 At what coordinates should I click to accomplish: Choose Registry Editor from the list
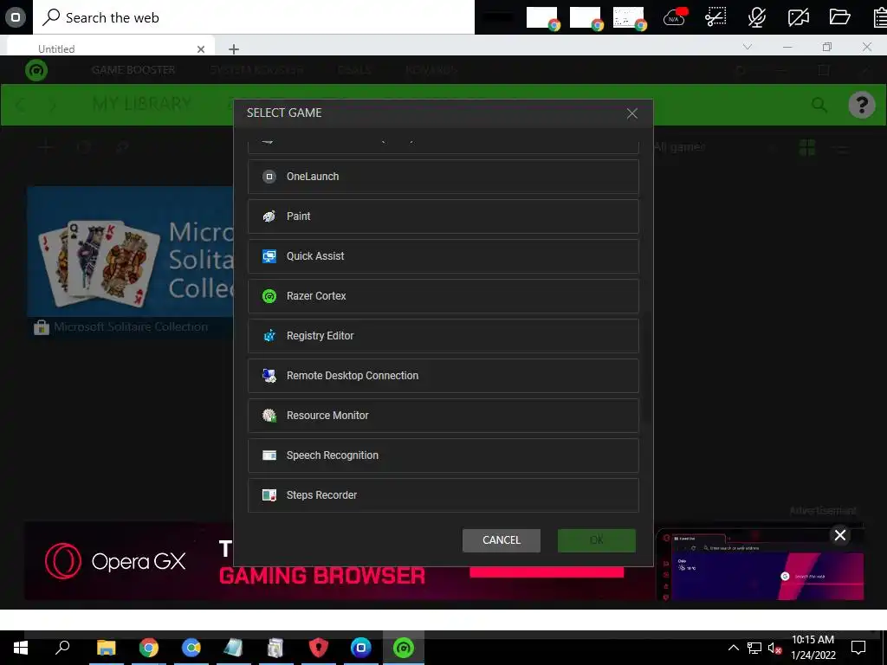click(x=443, y=336)
